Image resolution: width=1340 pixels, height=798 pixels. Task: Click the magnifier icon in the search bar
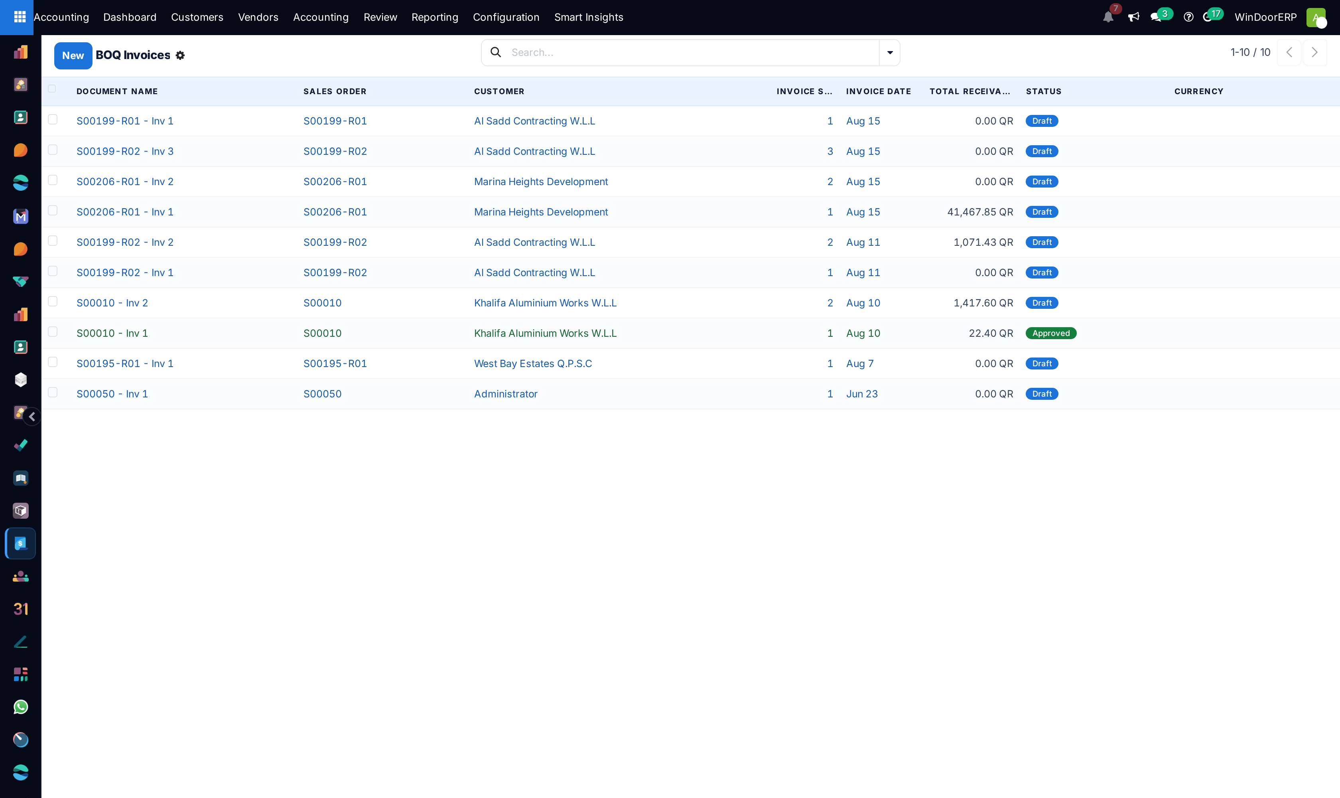pos(496,52)
